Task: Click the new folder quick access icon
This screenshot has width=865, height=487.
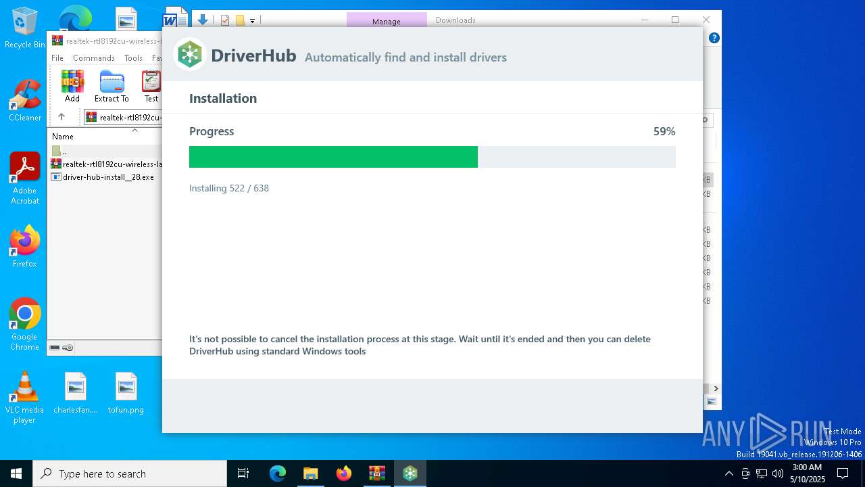Action: 240,20
